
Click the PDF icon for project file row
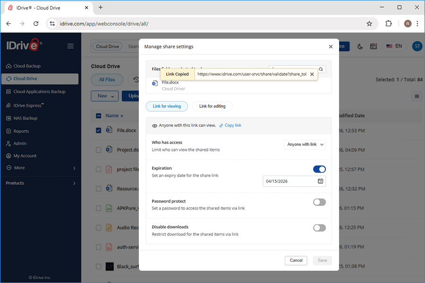[x=109, y=169]
